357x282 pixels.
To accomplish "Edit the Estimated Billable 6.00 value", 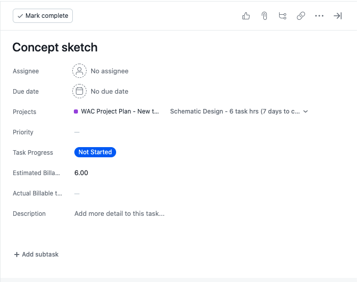I will pyautogui.click(x=81, y=173).
